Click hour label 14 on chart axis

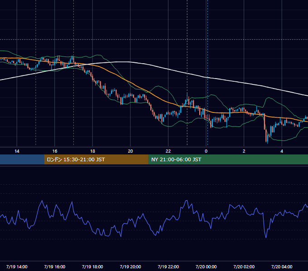pos(17,151)
